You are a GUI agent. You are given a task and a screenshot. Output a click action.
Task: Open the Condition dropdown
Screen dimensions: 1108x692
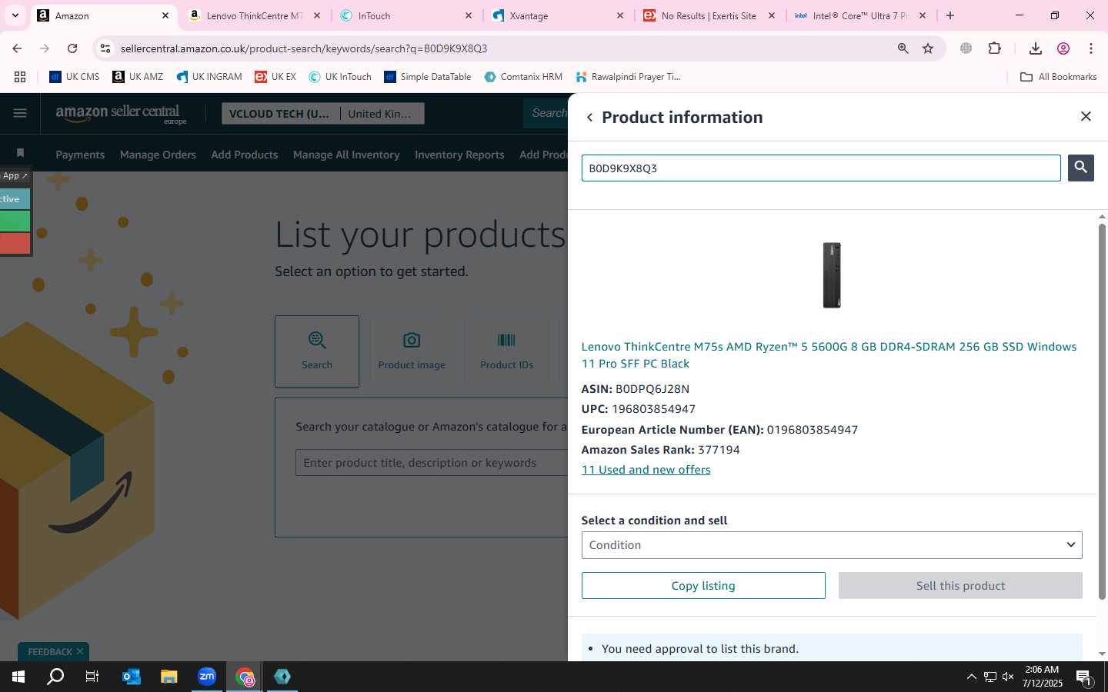(x=832, y=545)
